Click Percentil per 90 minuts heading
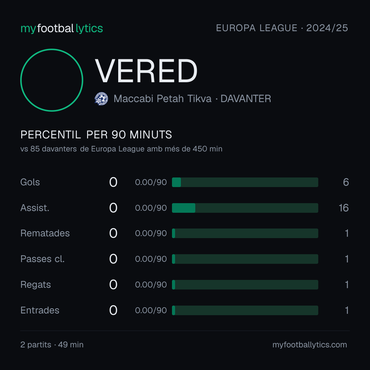 click(x=96, y=135)
